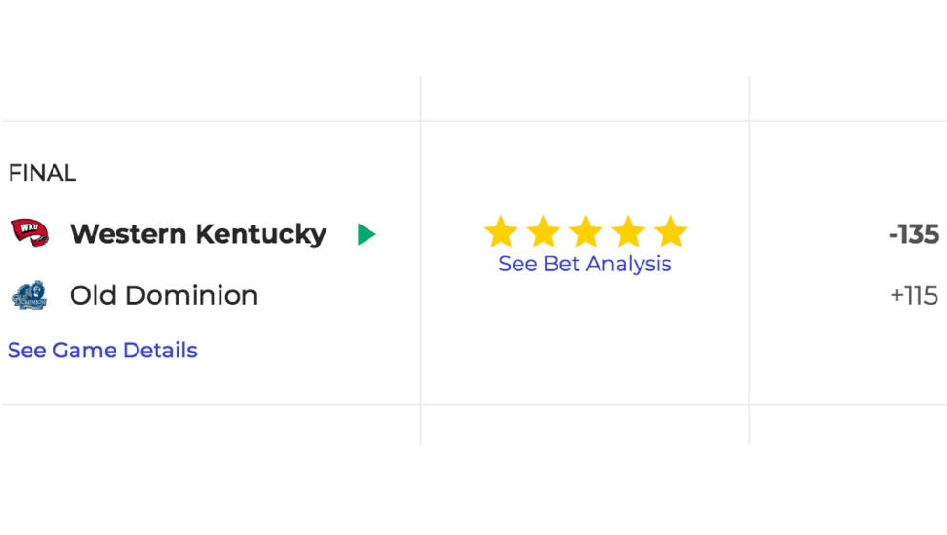The width and height of the screenshot is (947, 535).
Task: Open the See Game Details link
Action: [x=102, y=350]
